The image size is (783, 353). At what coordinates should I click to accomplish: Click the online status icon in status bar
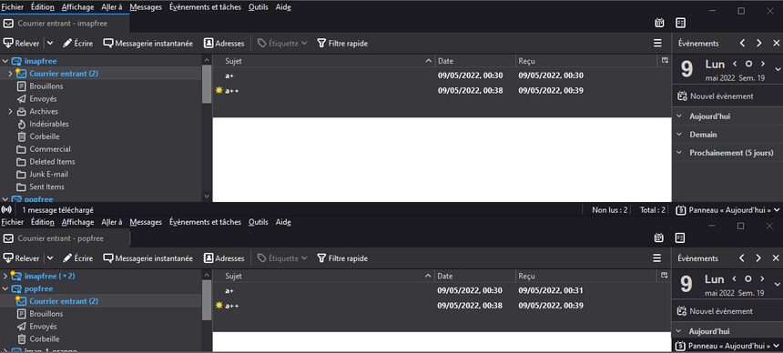[x=6, y=210]
